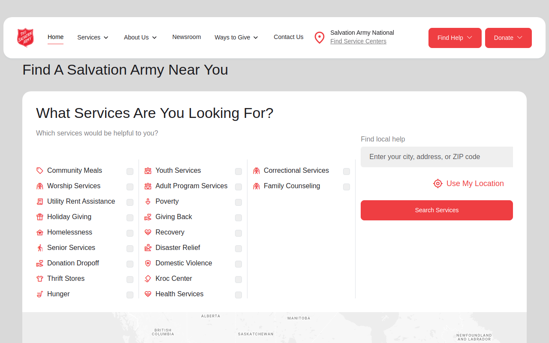Image resolution: width=549 pixels, height=343 pixels.
Task: Click the Hunger icon
Action: click(40, 294)
